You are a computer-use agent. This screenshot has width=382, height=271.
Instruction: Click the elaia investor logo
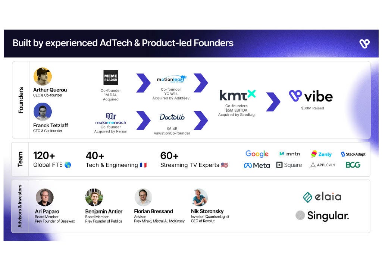pyautogui.click(x=322, y=197)
